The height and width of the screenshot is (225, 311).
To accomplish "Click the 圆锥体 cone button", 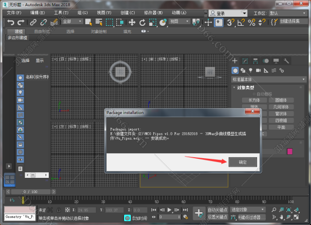I will 281,100.
